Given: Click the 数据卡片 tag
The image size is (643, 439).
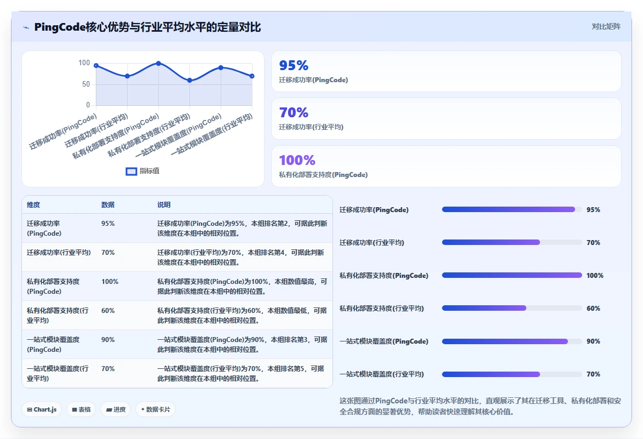Looking at the screenshot, I should (156, 409).
